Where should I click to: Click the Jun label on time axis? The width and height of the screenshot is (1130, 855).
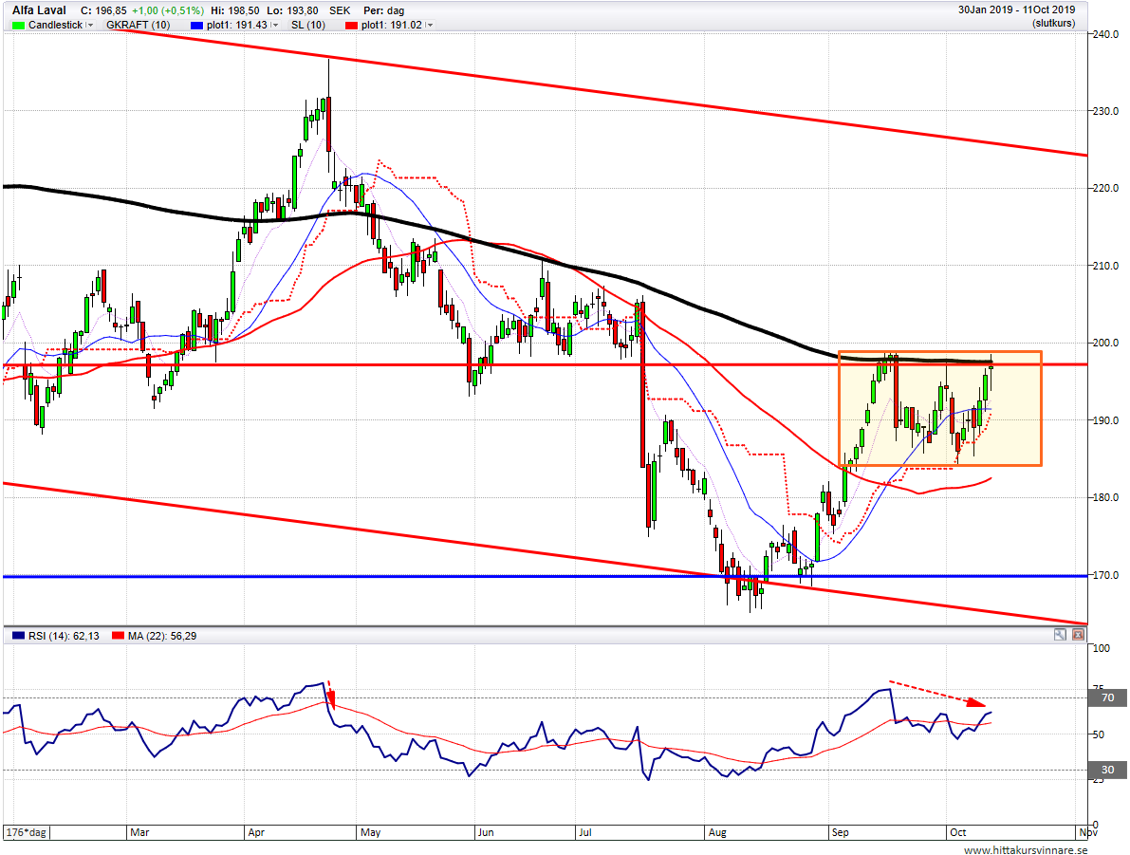point(486,832)
